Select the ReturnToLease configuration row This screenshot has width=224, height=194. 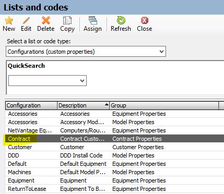(114, 189)
